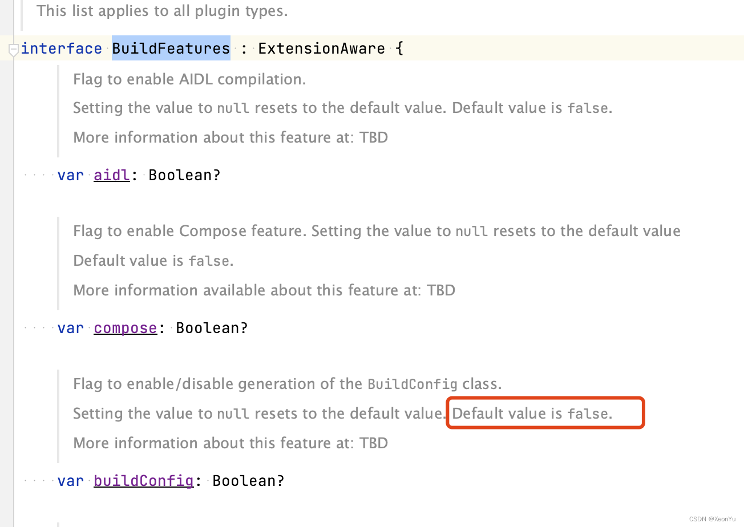Click var keyword before compose
744x527 pixels.
click(71, 328)
